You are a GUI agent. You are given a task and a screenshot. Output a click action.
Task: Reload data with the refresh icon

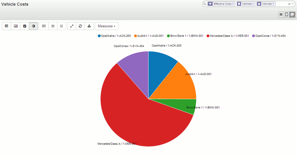click(x=80, y=26)
